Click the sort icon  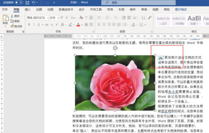(143, 18)
